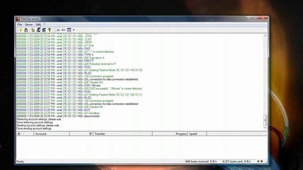Screen dimensions: 303x170
Task: Sort connections by the ID column header
Action: coord(25,134)
